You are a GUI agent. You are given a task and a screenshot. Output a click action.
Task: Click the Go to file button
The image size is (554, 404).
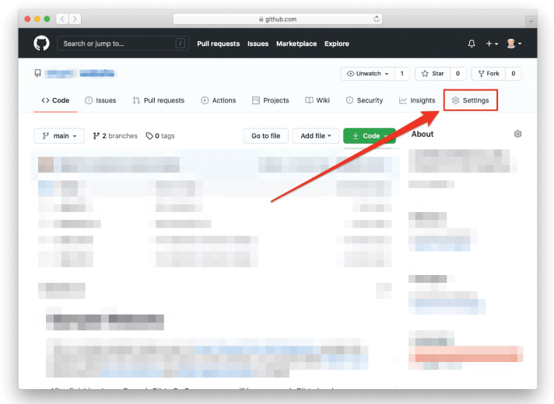click(x=265, y=136)
